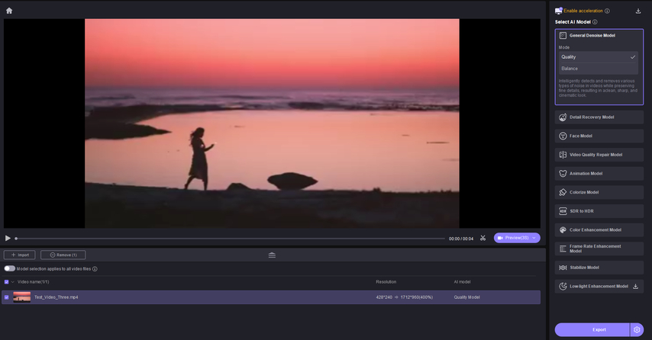Open Select AI Model info icon
The height and width of the screenshot is (340, 652).
click(x=595, y=22)
